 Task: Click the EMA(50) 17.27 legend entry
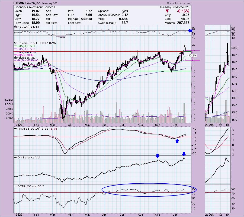[24, 49]
